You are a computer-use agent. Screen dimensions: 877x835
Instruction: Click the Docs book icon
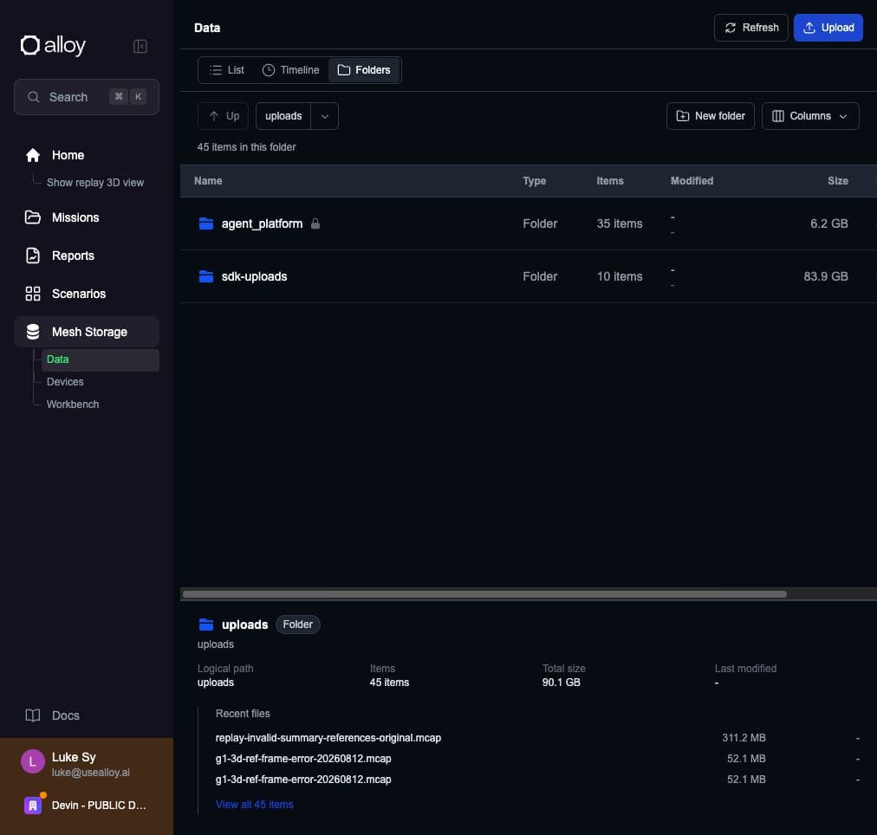(33, 715)
